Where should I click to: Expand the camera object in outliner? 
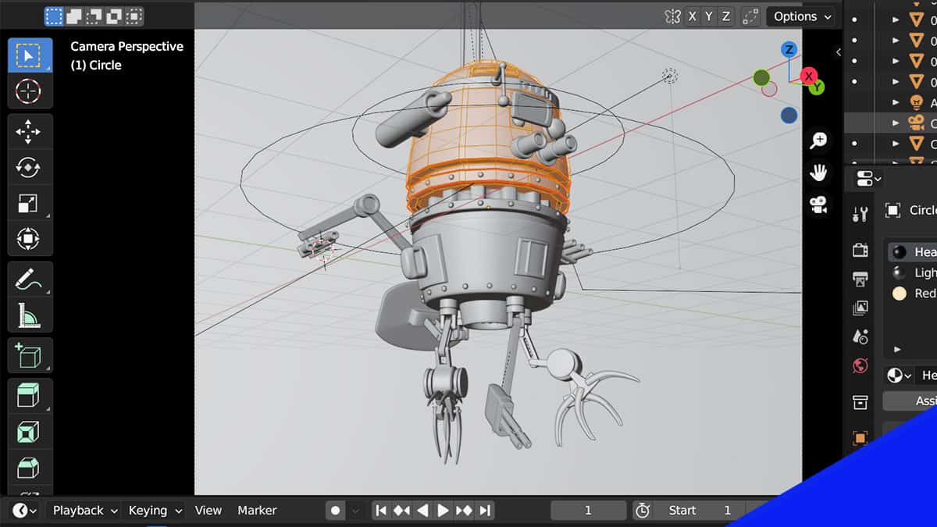tap(896, 123)
